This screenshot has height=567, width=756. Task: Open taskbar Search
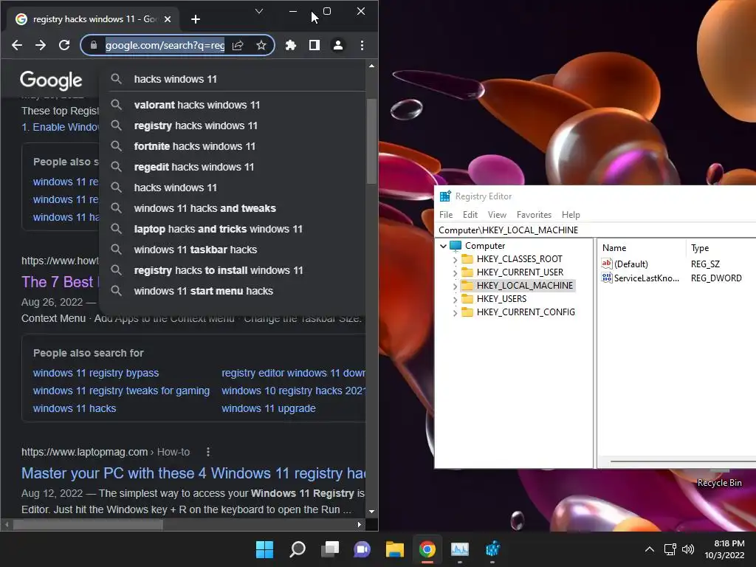pyautogui.click(x=298, y=549)
